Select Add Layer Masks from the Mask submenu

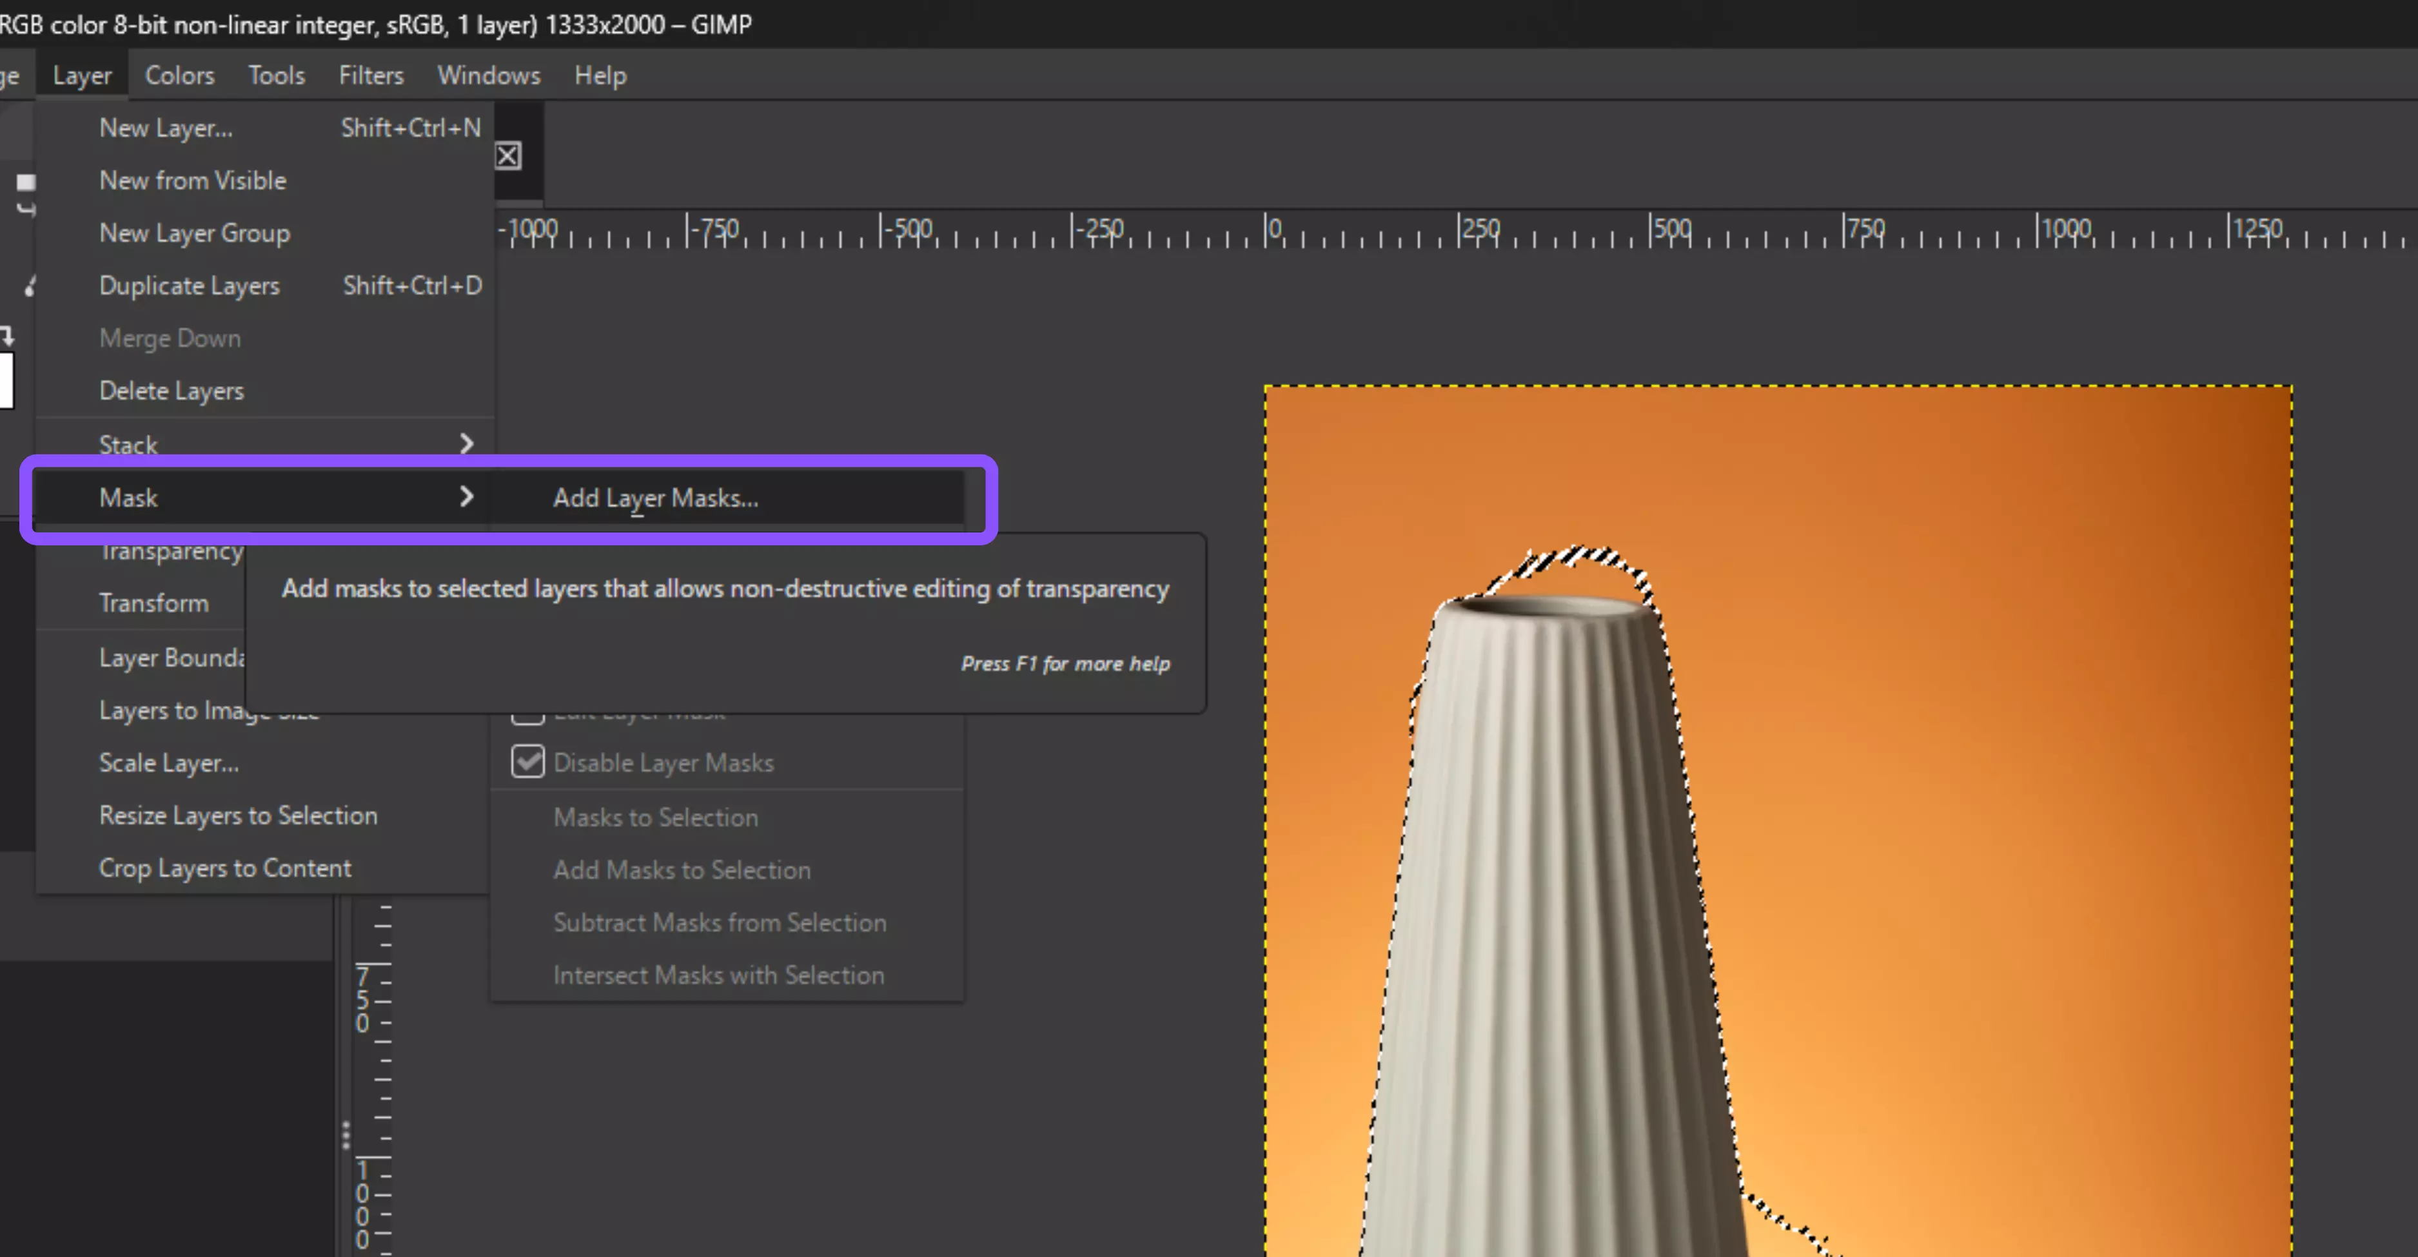tap(655, 498)
